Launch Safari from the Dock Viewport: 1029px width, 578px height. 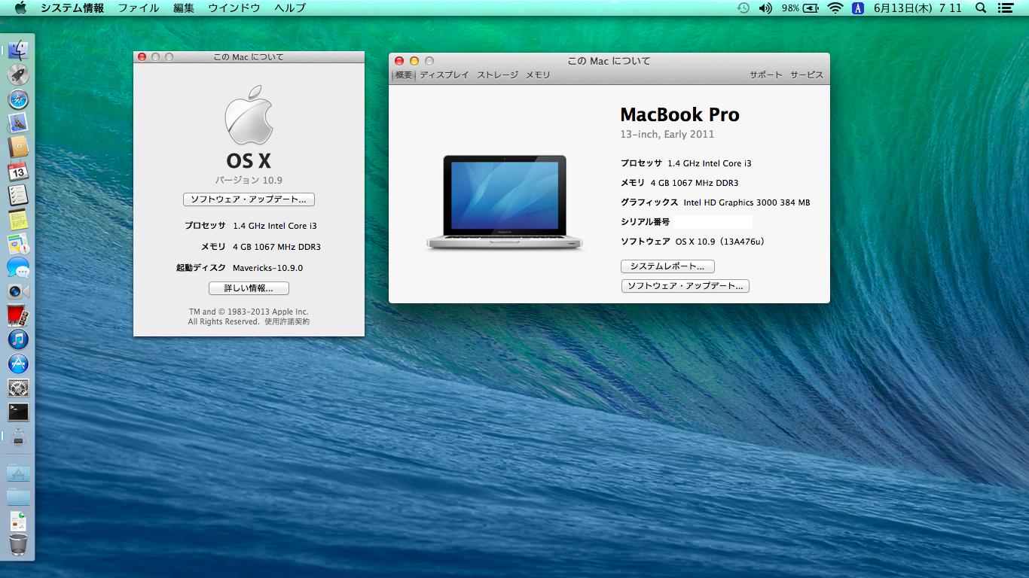coord(18,99)
